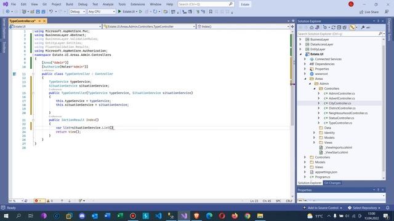Image resolution: width=394 pixels, height=221 pixels.
Task: Click Select Repository in status bar
Action: (364, 207)
